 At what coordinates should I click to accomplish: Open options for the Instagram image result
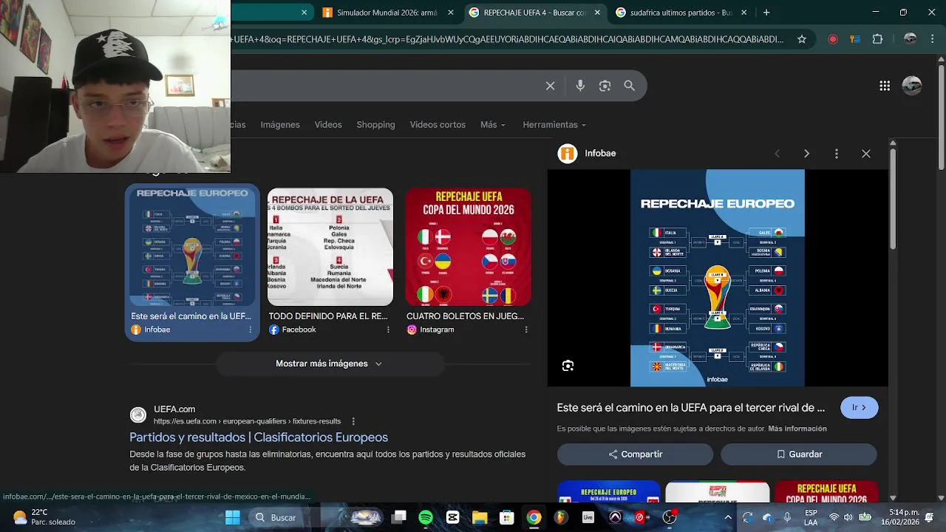point(526,330)
